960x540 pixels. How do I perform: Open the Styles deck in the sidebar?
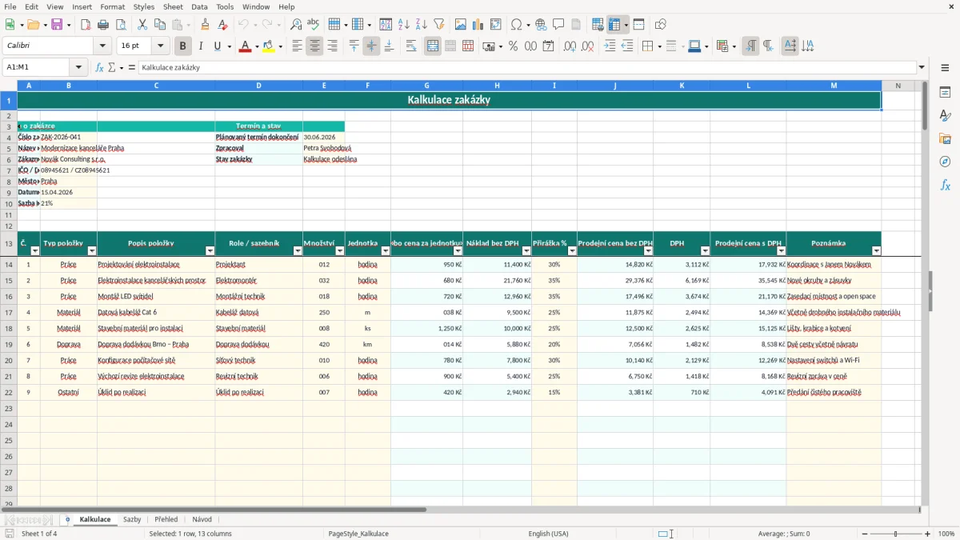945,116
